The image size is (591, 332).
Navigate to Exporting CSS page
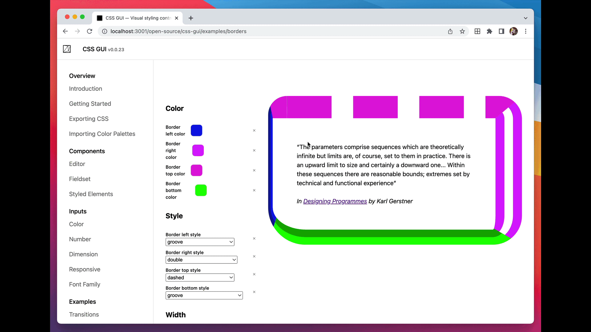89,119
